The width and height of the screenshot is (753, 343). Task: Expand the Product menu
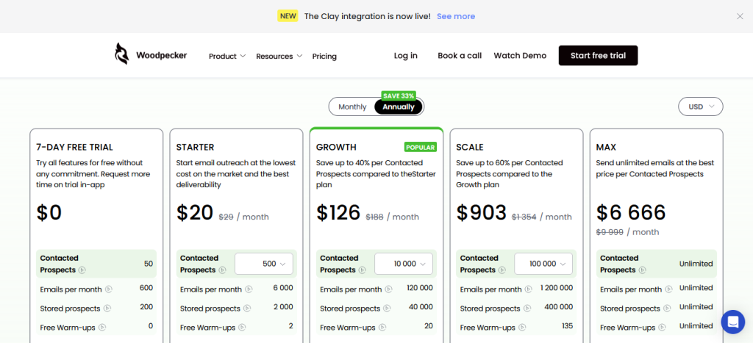227,56
